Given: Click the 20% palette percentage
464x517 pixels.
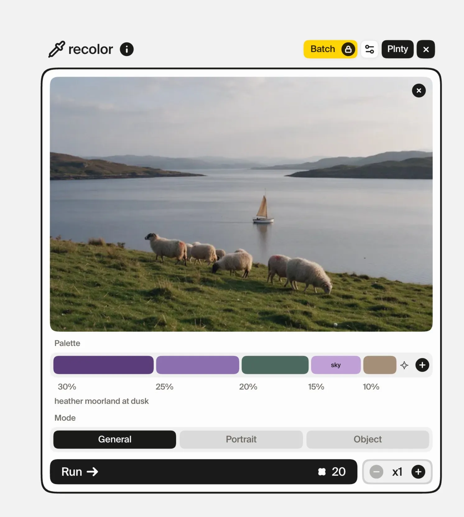Looking at the screenshot, I should point(248,387).
